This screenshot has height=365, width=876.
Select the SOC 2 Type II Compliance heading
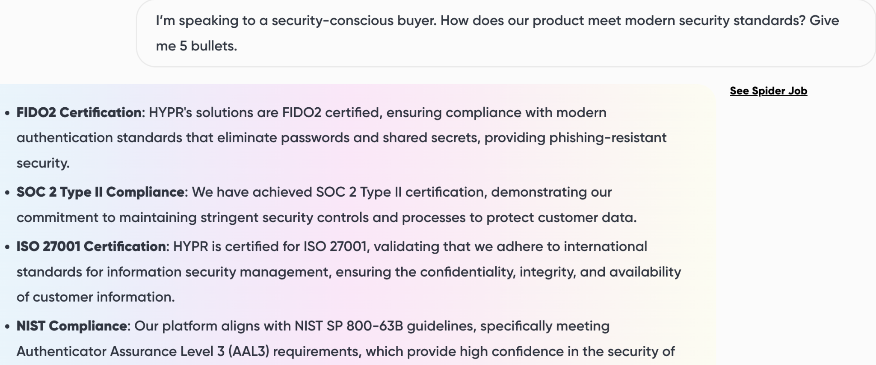point(101,192)
